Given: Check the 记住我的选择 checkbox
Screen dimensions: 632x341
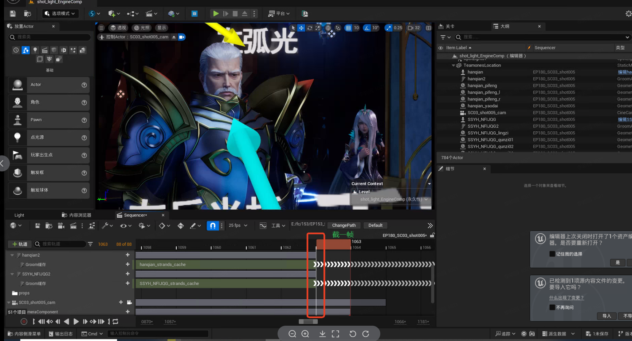Looking at the screenshot, I should click(x=552, y=254).
